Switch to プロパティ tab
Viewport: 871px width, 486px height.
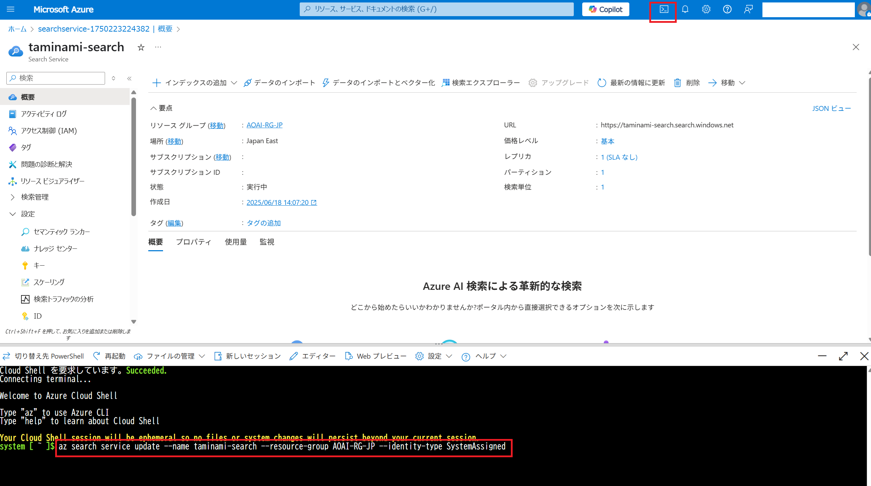pyautogui.click(x=194, y=242)
